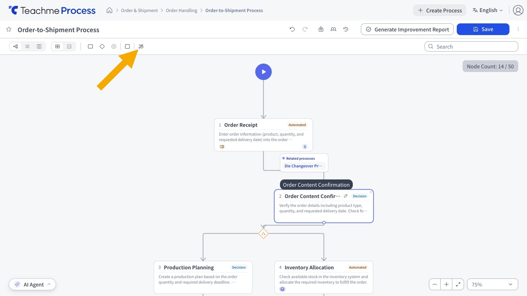Select the rectangle step node tool

90,46
